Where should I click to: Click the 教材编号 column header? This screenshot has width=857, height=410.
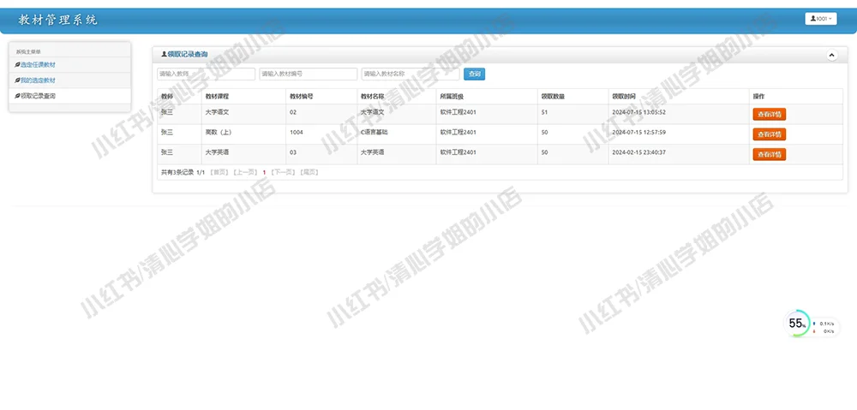pyautogui.click(x=302, y=96)
